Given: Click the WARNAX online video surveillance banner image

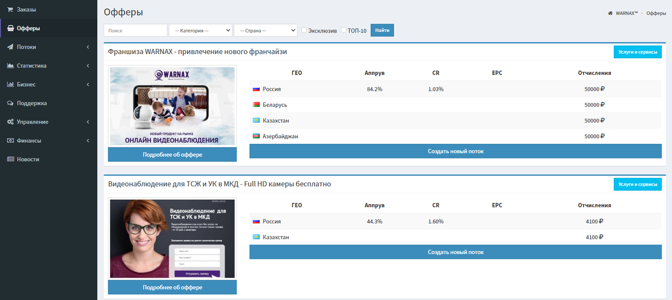Looking at the screenshot, I should pyautogui.click(x=172, y=106).
